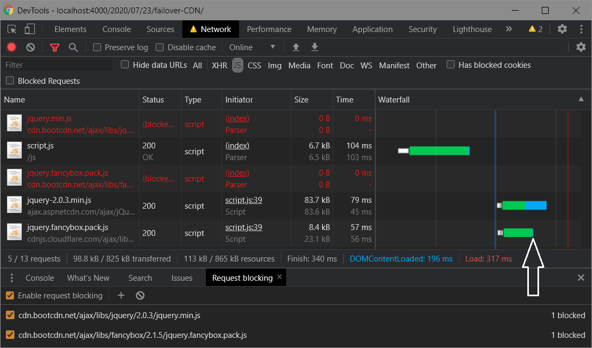Tick Hide data URLs checkbox

coord(125,65)
